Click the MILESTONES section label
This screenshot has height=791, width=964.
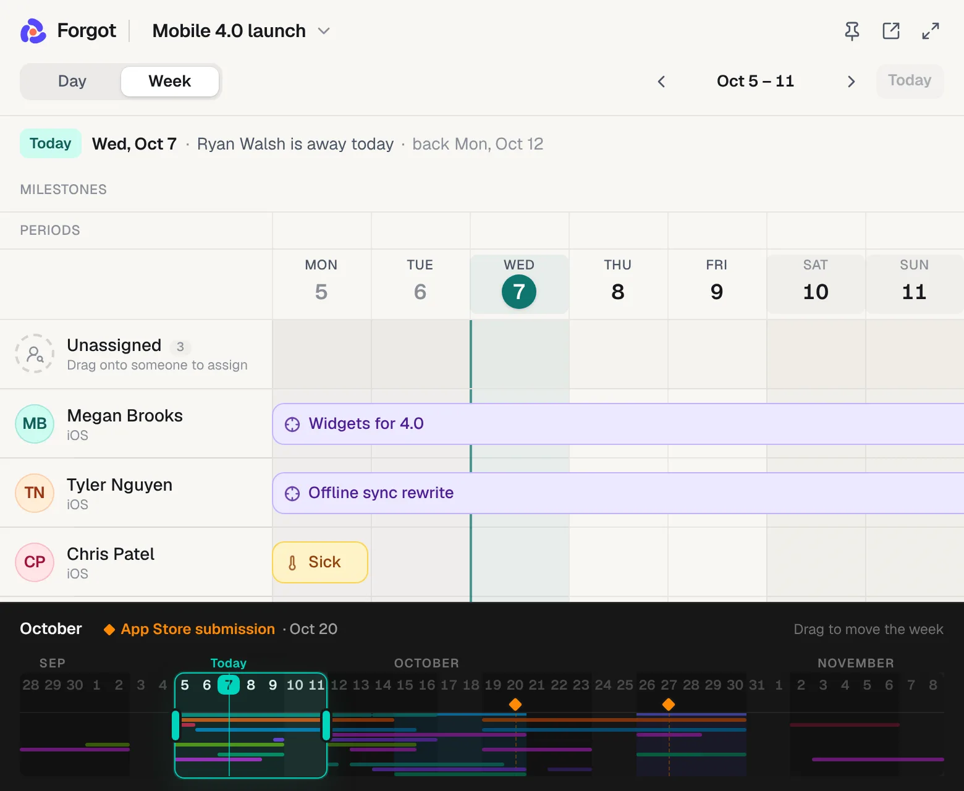pyautogui.click(x=63, y=190)
